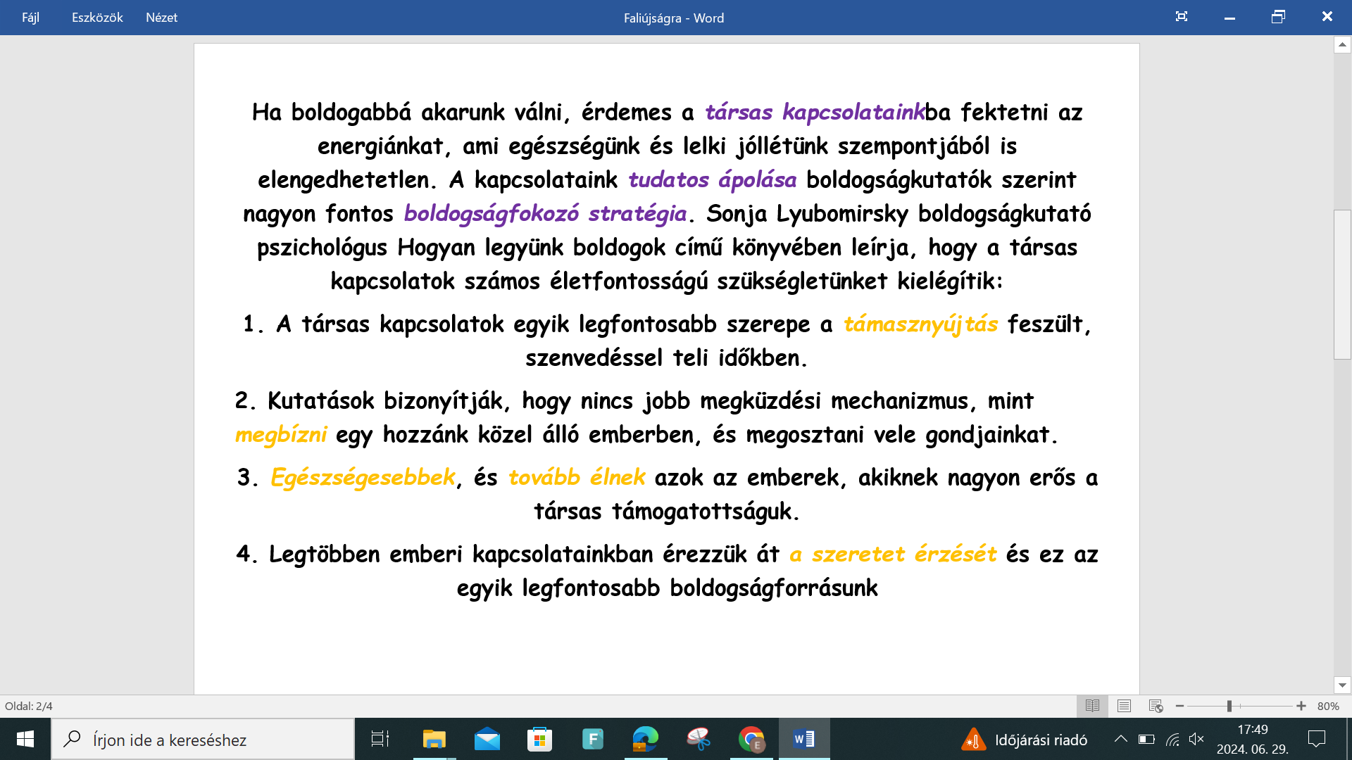This screenshot has width=1352, height=760.
Task: Open the Nézet menu
Action: coord(161,18)
